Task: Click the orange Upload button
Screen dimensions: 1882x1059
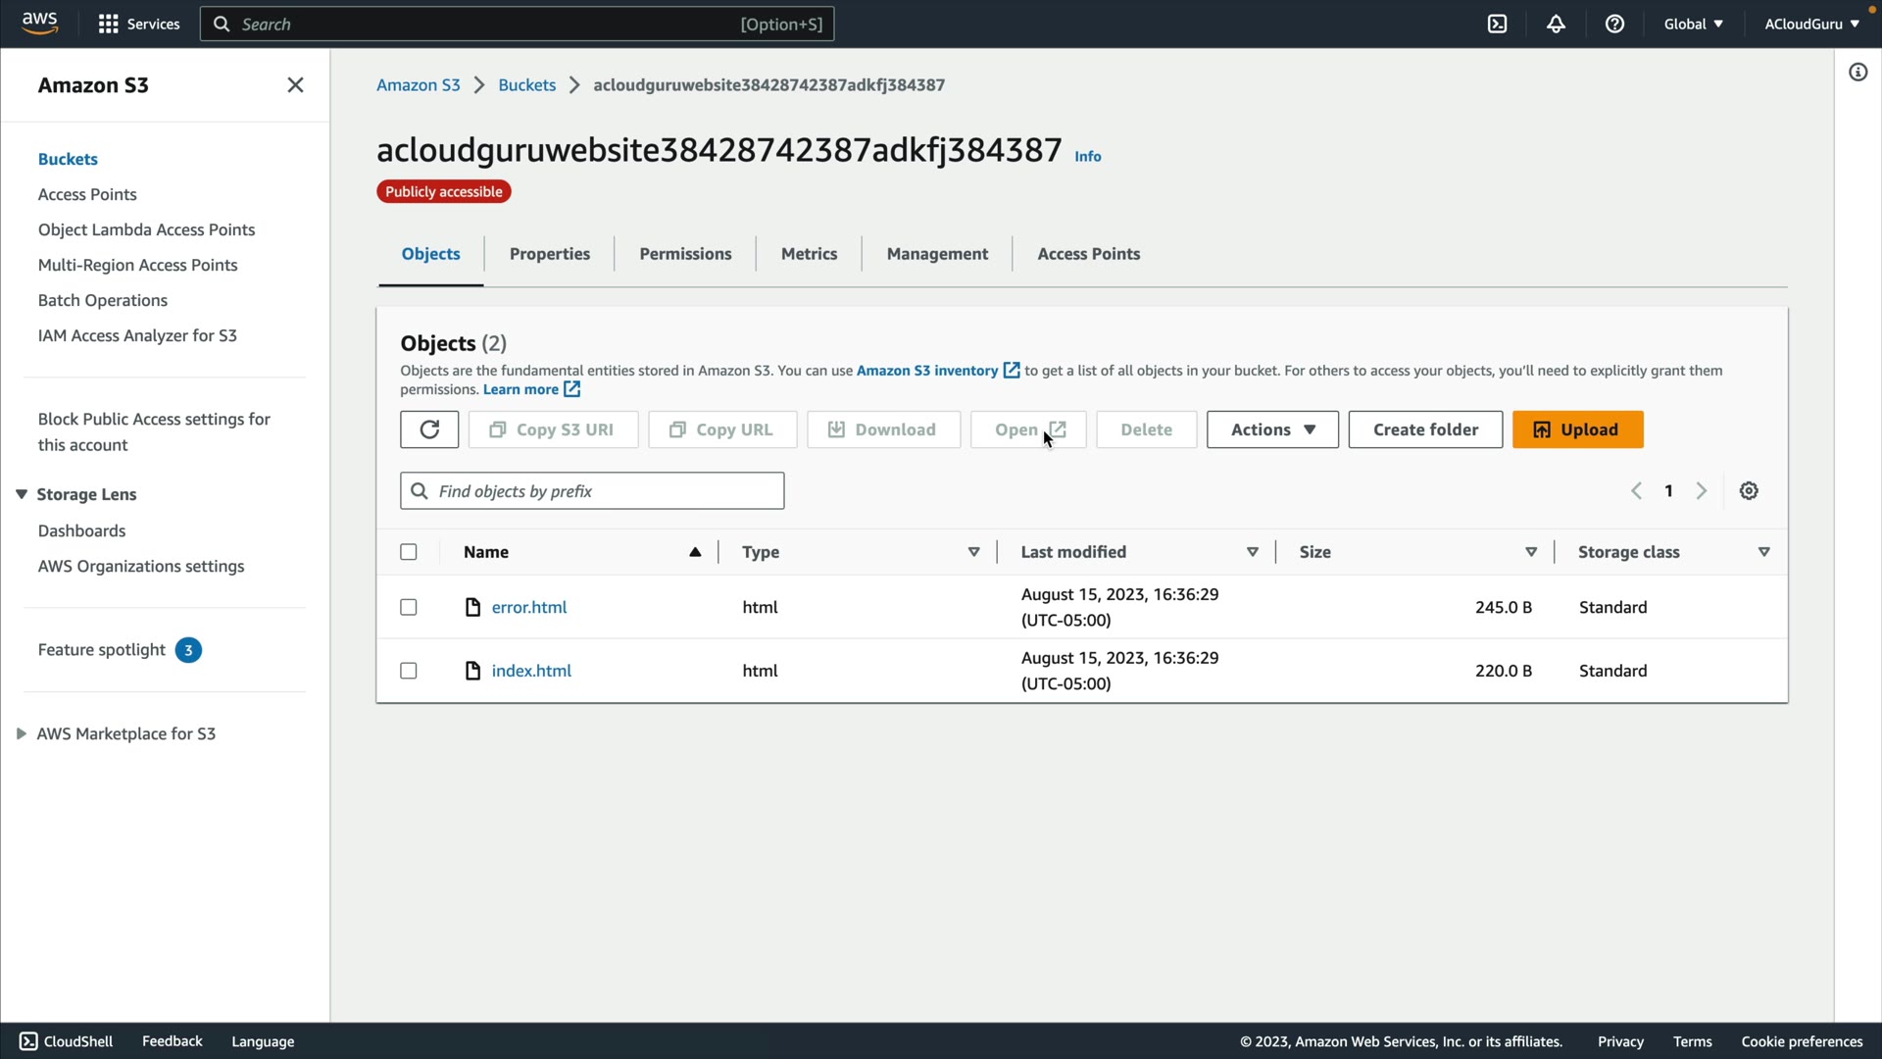Action: pos(1577,429)
